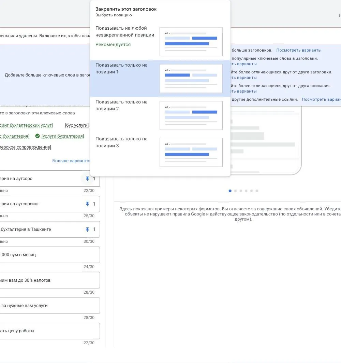Select fifth preview carousel dot
This screenshot has height=363, width=341.
click(x=252, y=191)
